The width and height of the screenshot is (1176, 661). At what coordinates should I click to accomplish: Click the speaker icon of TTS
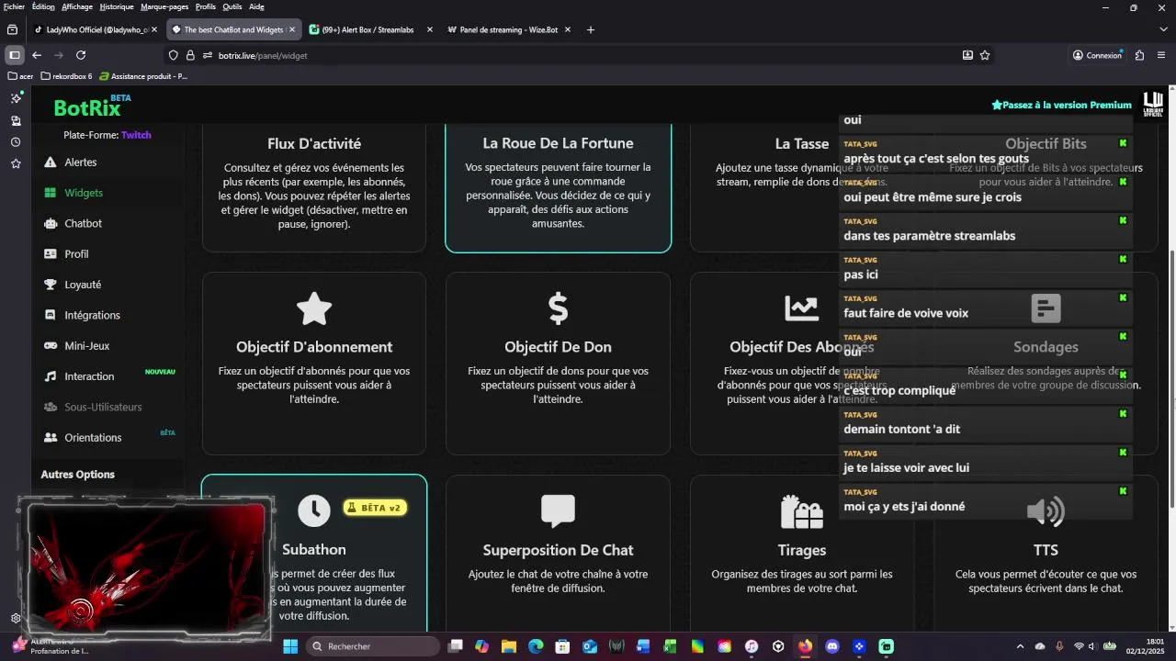[x=1046, y=511]
